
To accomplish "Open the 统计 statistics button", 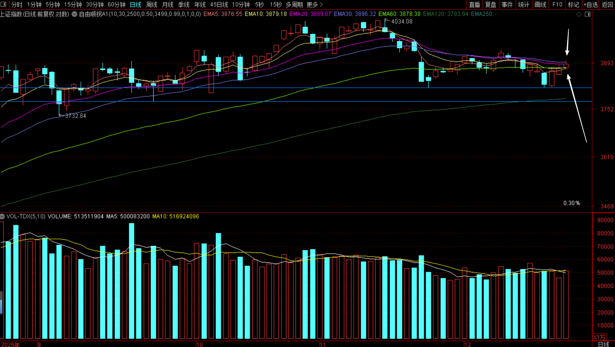I will click(x=524, y=5).
